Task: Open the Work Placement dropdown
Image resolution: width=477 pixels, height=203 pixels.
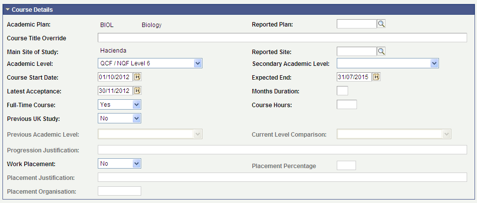Action: coord(137,163)
